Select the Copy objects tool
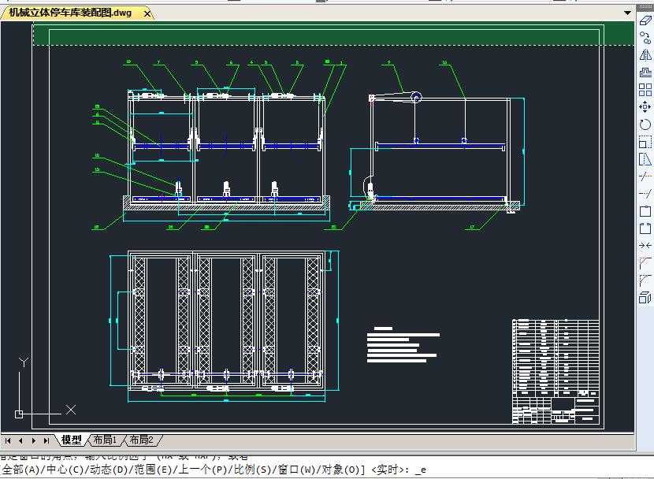This screenshot has width=654, height=479. 645,38
